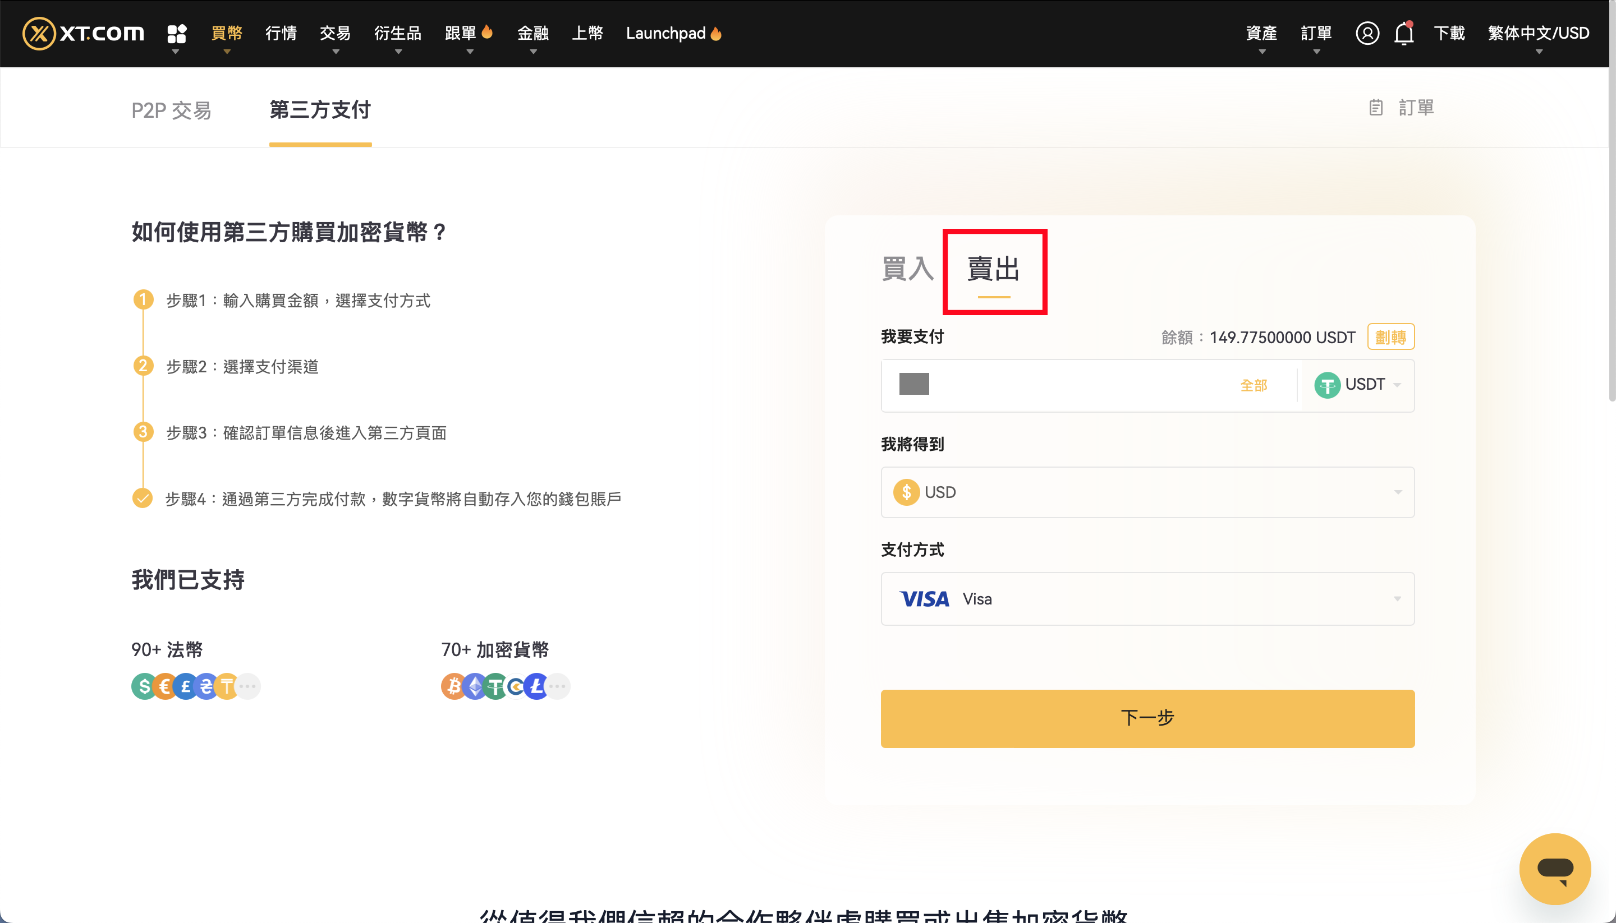The image size is (1616, 923).
Task: Click the pound sterling fiat icon
Action: [x=186, y=686]
